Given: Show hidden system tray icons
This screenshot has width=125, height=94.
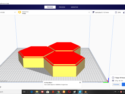Looking at the screenshot, I should point(118,92).
